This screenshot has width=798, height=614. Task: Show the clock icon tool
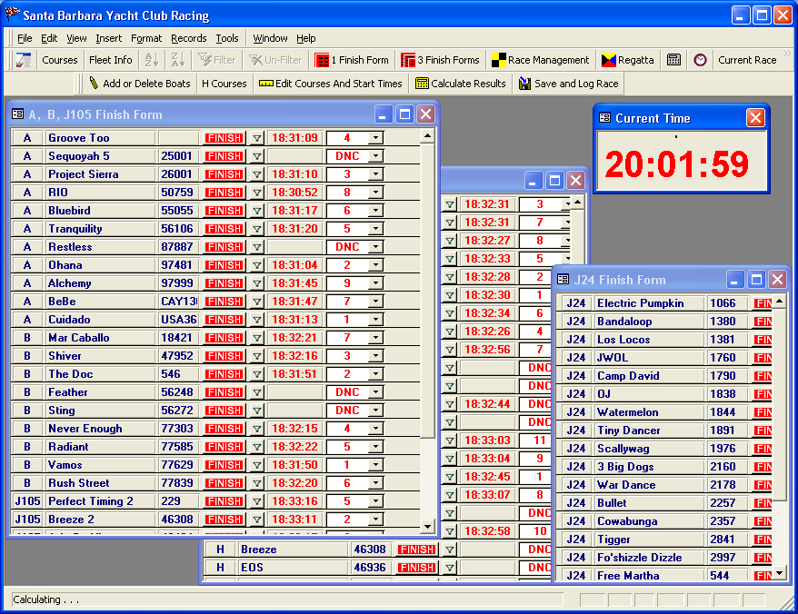[x=700, y=60]
